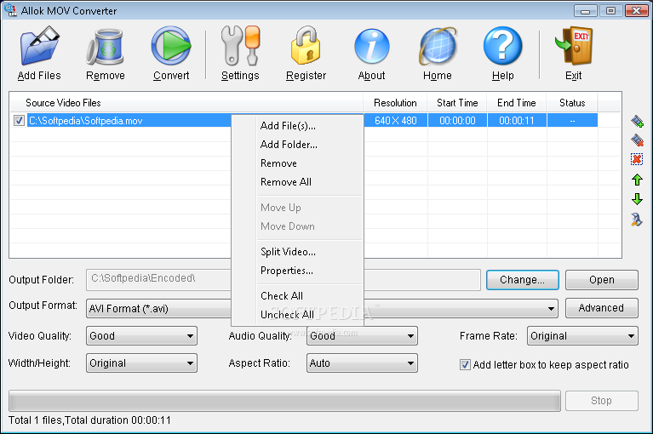Click the side filmstrip icon with green plus
Viewport: 653px width, 434px height.
tap(637, 121)
